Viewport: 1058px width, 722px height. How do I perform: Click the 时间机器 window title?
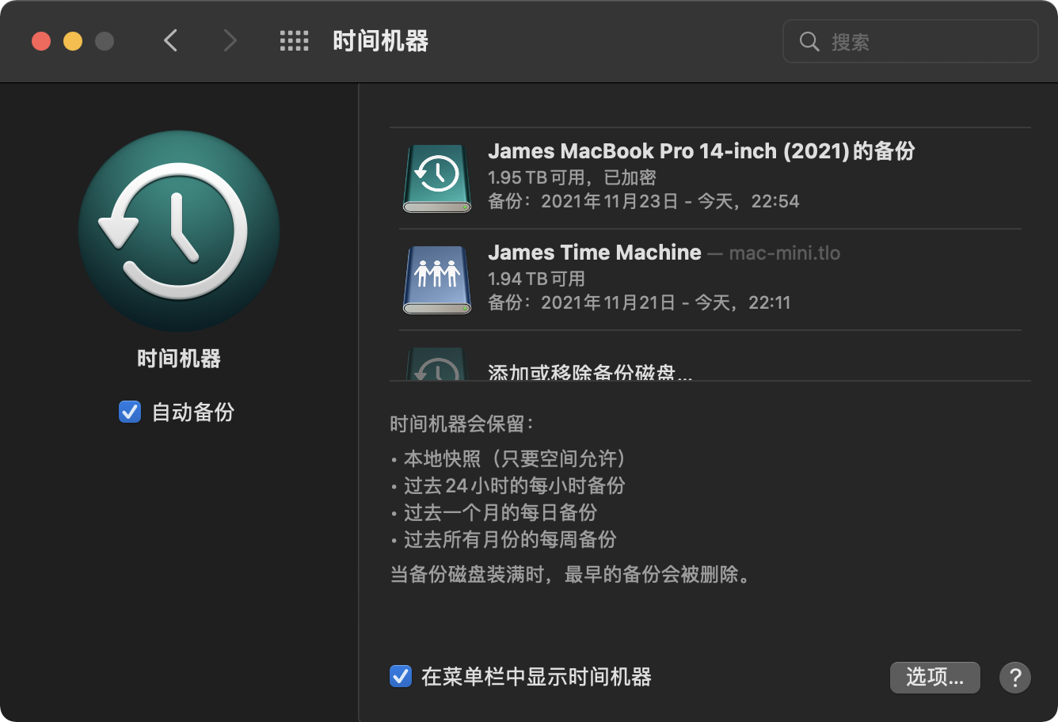click(381, 41)
